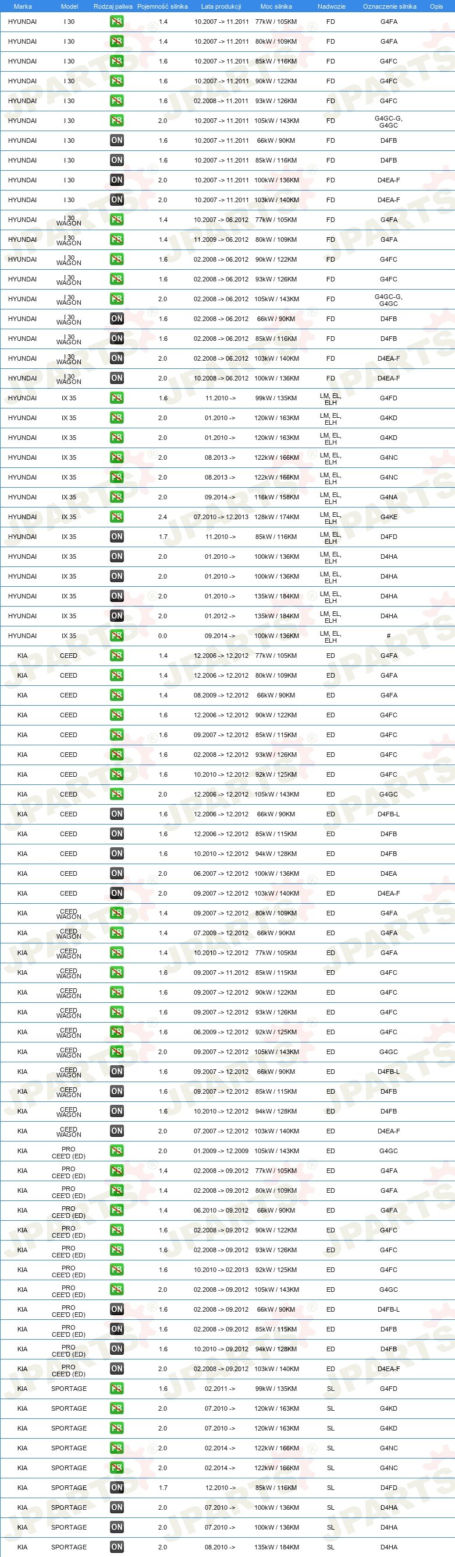
Task: Click petrol icon, CEED WAGON 07.2009 66kW row
Action: 116,934
